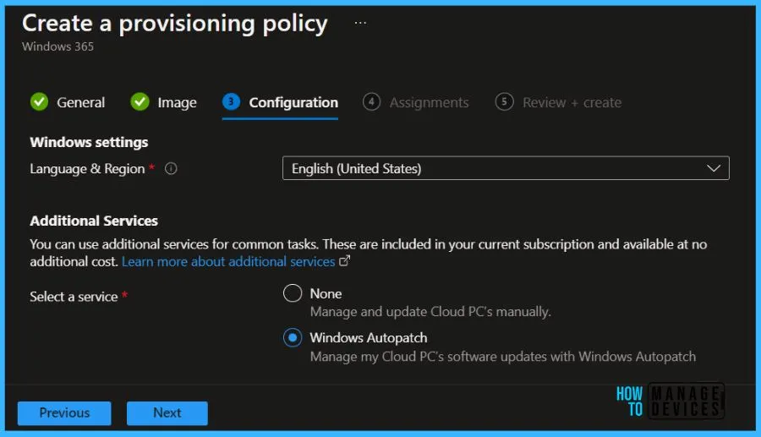
Task: Click the Windows Autopatch option label
Action: click(369, 337)
